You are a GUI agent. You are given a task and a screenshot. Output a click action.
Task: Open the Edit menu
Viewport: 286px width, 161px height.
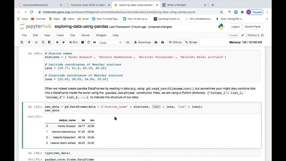click(x=35, y=35)
